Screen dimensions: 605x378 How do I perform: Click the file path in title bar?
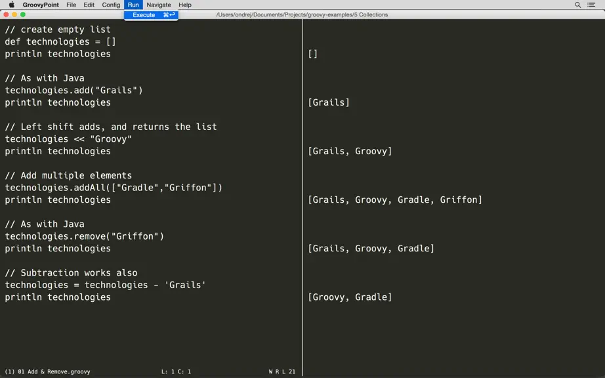[x=302, y=14]
